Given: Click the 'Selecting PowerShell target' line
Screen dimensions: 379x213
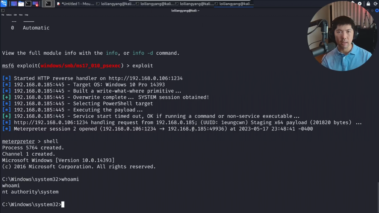Looking at the screenshot, I should pyautogui.click(x=77, y=104).
